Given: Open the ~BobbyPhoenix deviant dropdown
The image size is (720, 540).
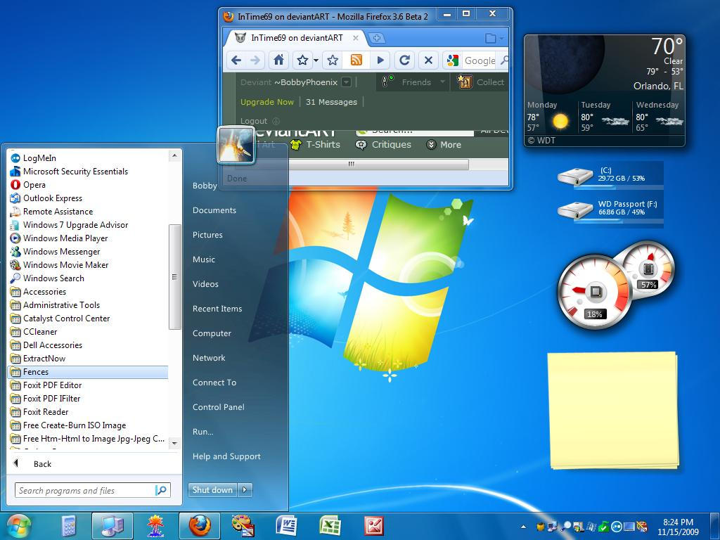Looking at the screenshot, I should (347, 82).
